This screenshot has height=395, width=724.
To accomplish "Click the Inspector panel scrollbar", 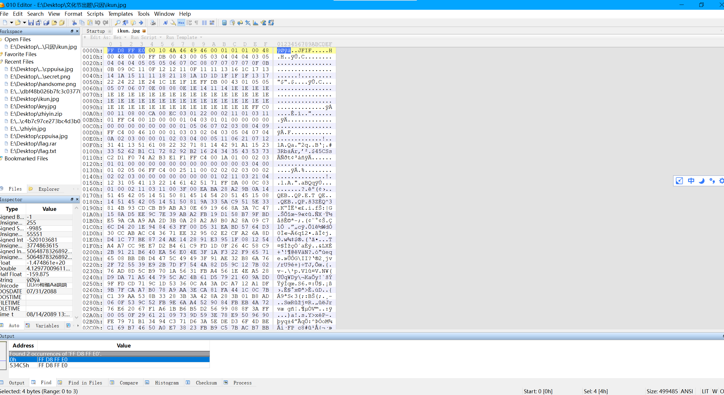I will (x=76, y=262).
